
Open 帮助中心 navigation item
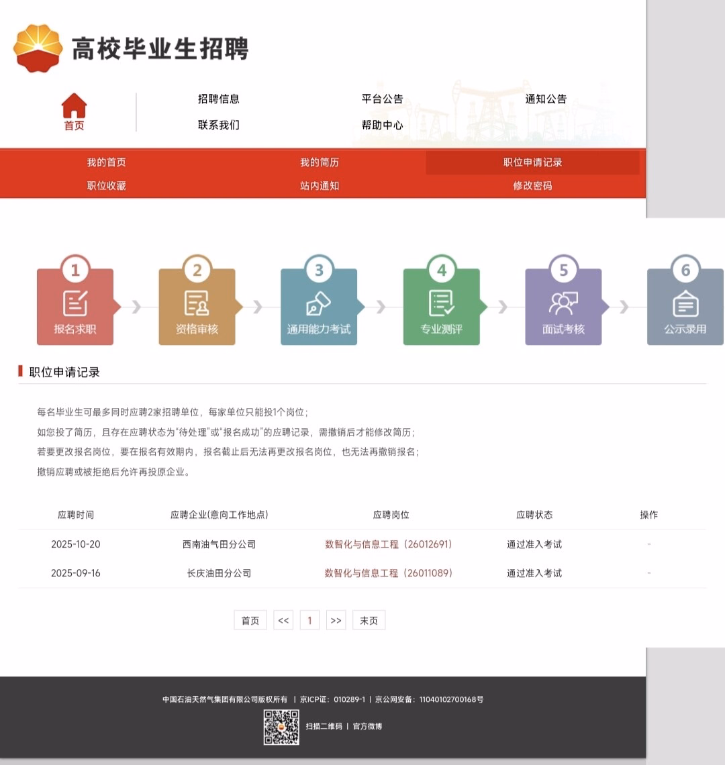tap(382, 125)
